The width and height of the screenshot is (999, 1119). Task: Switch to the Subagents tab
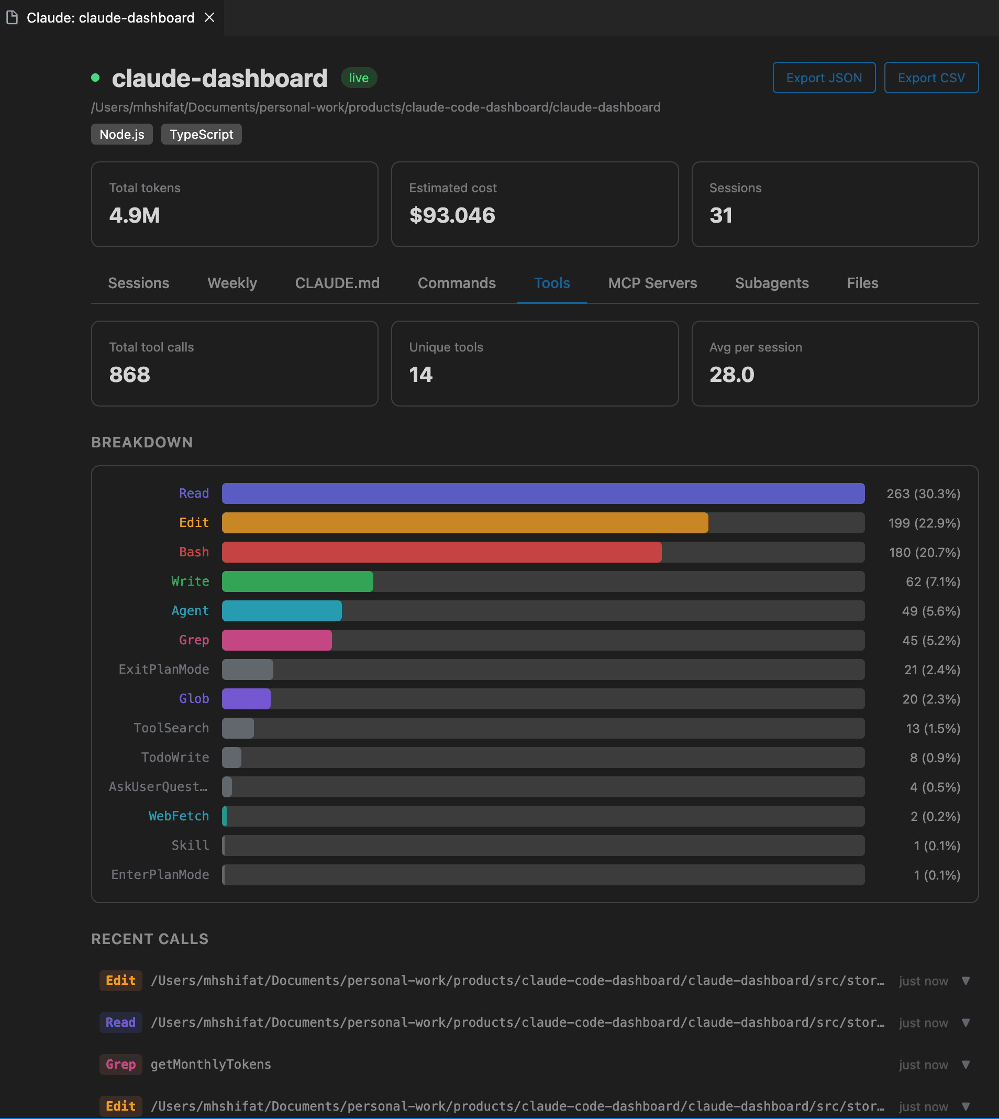coord(772,283)
